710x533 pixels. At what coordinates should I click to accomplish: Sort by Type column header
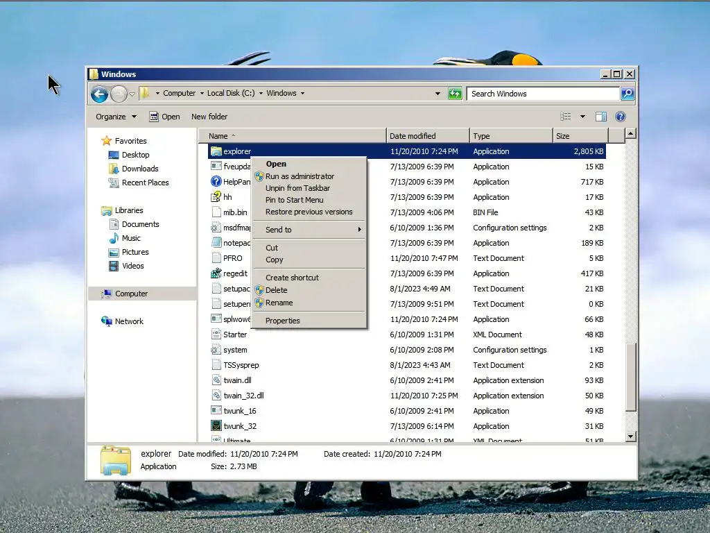click(x=511, y=136)
